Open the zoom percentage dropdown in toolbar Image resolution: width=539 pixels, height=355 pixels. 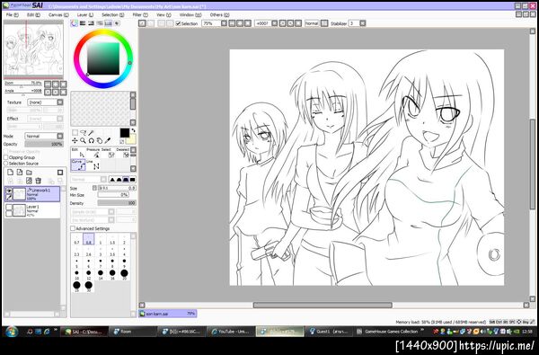click(x=224, y=23)
